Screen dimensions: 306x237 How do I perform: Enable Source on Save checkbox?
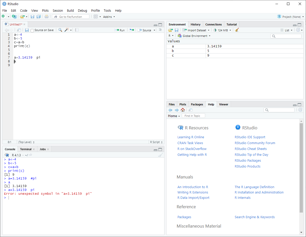(x=32, y=30)
